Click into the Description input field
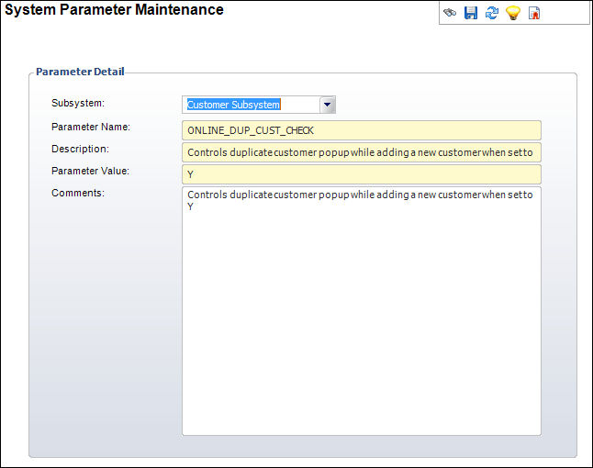593x468 pixels. [362, 152]
